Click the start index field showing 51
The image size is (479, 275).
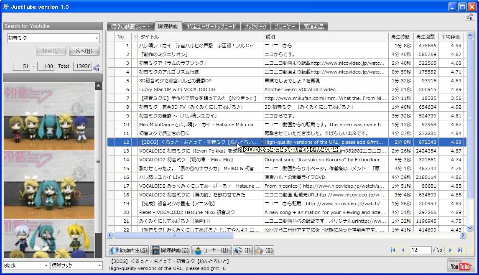click(21, 66)
